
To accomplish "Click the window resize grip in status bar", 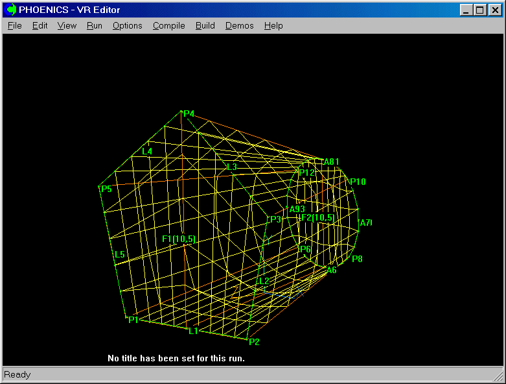I will (x=498, y=376).
